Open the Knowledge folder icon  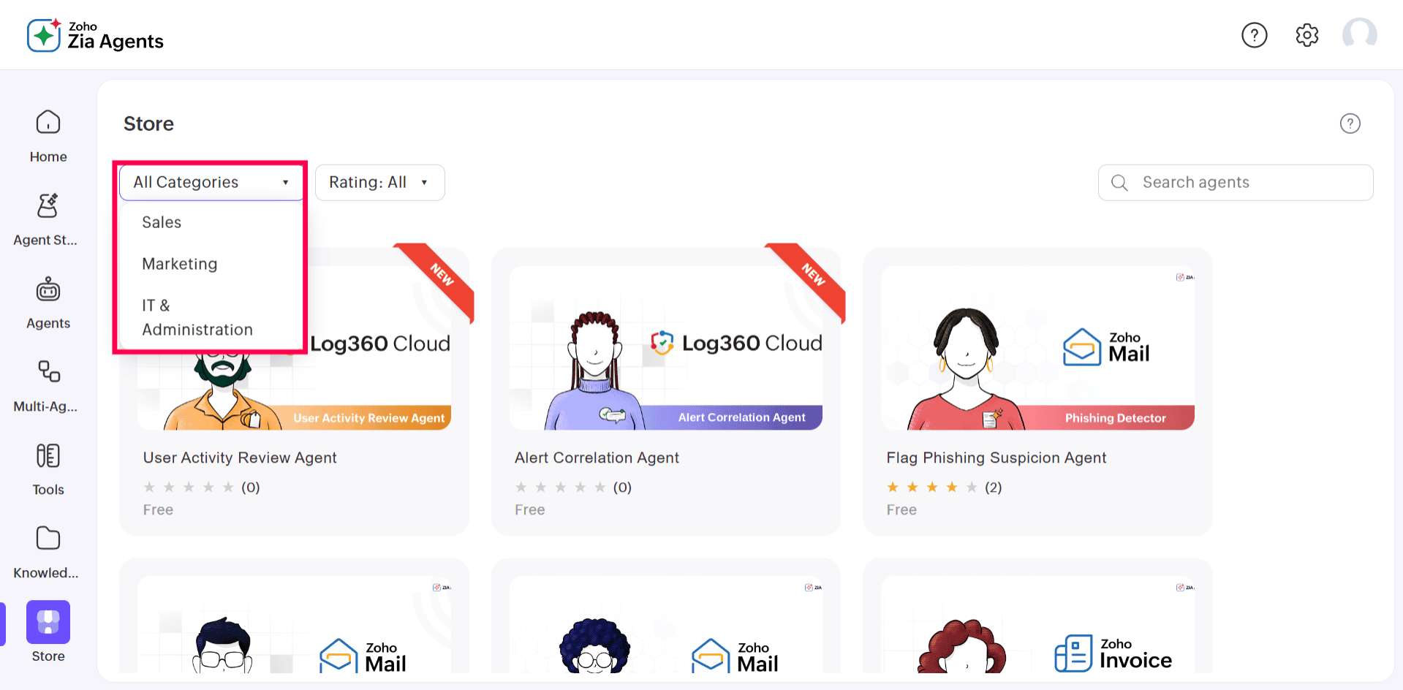pos(48,539)
